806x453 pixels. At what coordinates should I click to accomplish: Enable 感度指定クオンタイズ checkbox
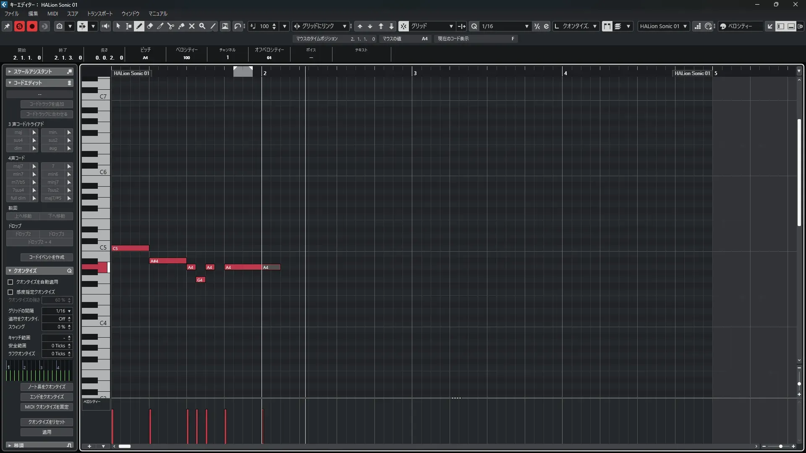(x=10, y=292)
